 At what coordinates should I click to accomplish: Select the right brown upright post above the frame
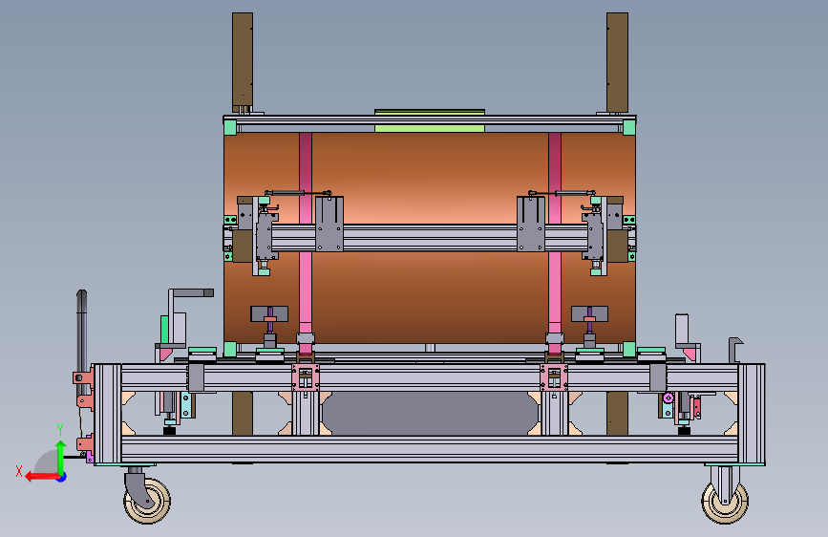[617, 62]
